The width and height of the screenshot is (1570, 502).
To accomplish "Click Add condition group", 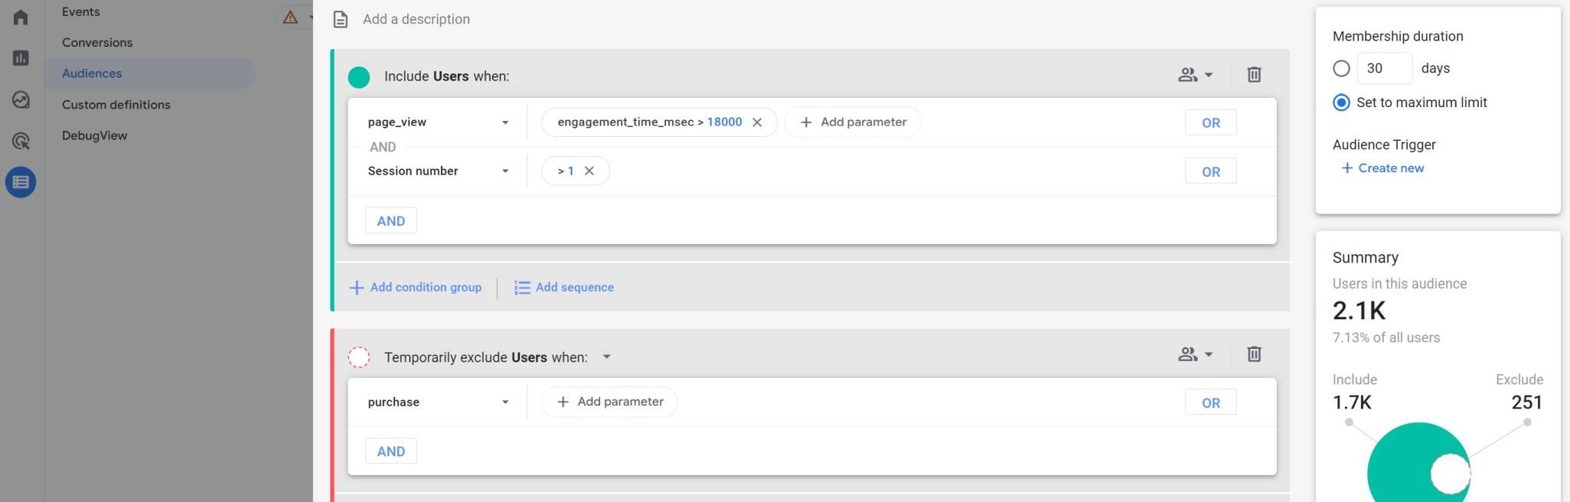I will click(x=416, y=288).
